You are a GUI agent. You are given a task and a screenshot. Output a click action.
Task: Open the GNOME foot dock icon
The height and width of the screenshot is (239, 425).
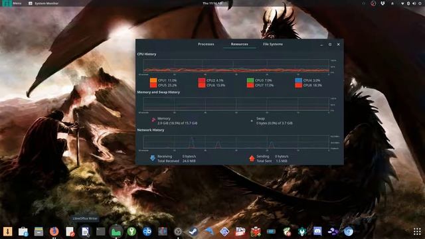click(287, 232)
